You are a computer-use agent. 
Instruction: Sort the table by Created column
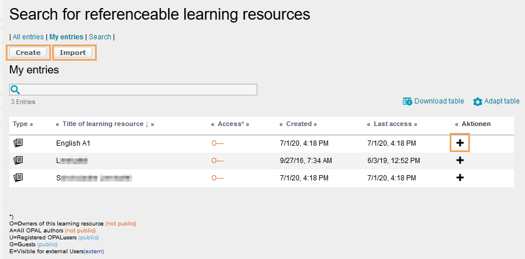click(298, 124)
